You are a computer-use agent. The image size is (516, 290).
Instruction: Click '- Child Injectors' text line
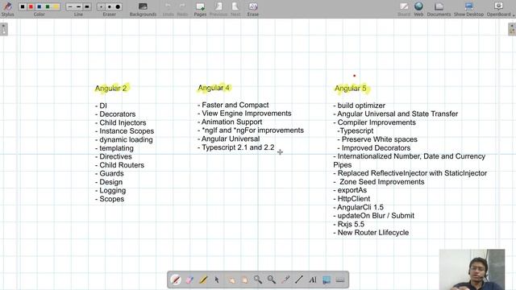point(120,122)
